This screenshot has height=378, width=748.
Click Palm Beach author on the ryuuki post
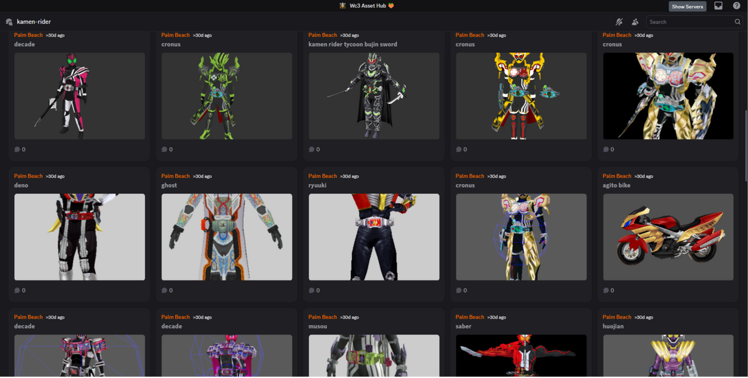(x=323, y=176)
